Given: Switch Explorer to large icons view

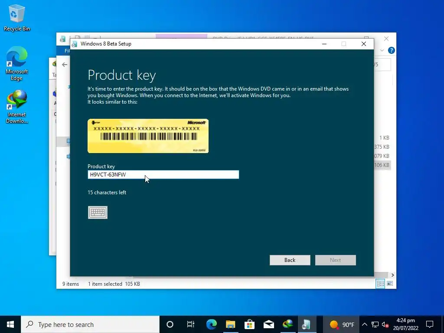Looking at the screenshot, I should [x=390, y=284].
